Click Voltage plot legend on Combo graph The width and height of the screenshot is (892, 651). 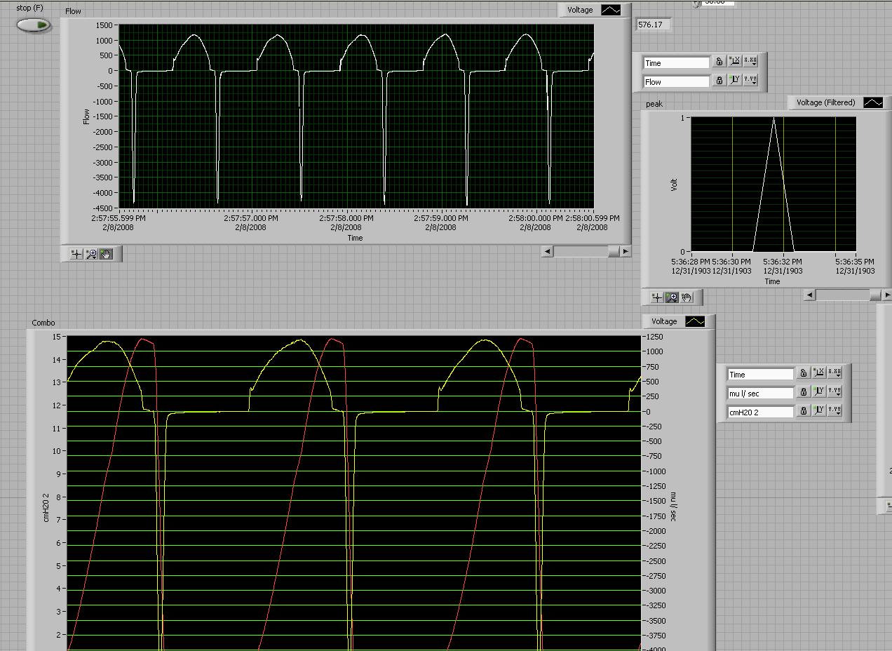[x=694, y=321]
